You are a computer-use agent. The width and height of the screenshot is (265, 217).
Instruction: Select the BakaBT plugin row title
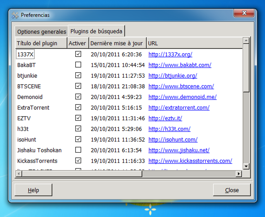[x=27, y=65]
